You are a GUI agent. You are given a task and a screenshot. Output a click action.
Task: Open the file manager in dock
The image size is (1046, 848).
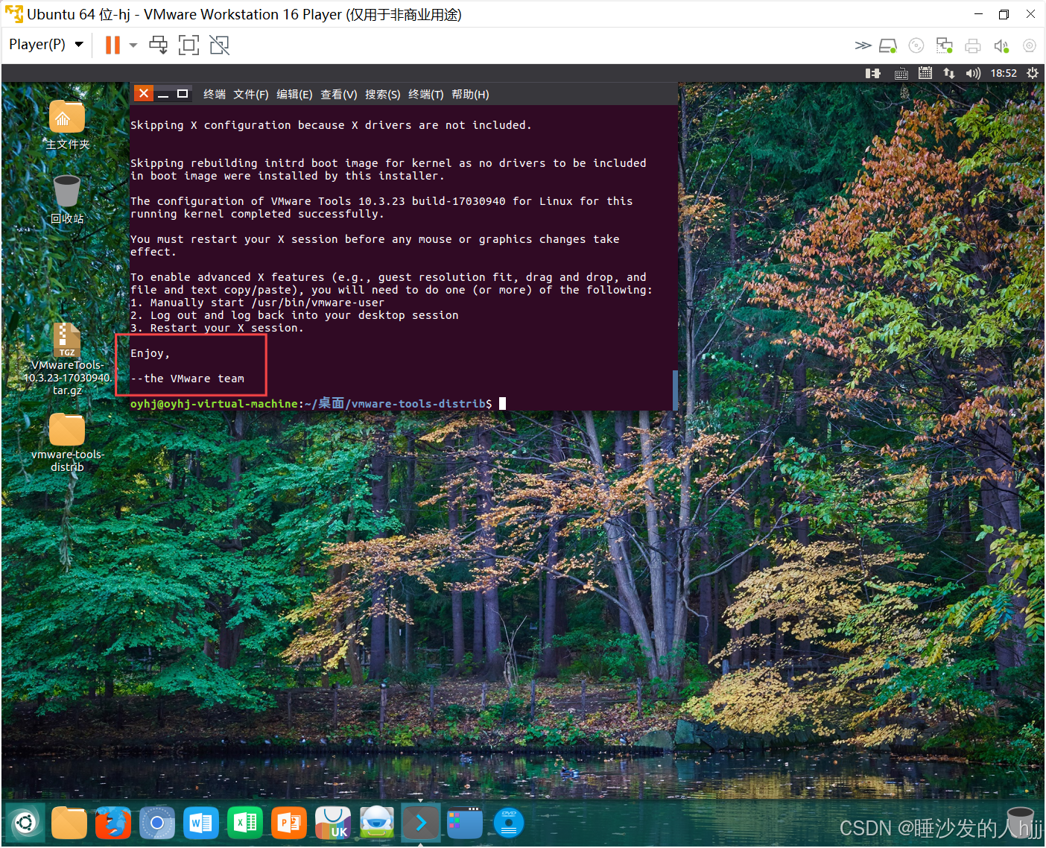69,823
